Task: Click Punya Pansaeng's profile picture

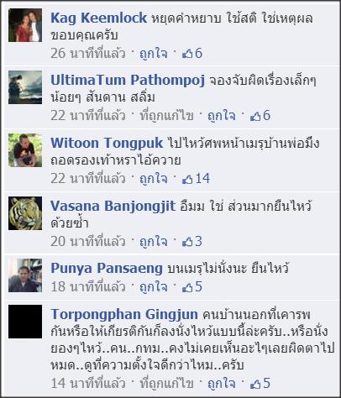Action: (x=25, y=275)
